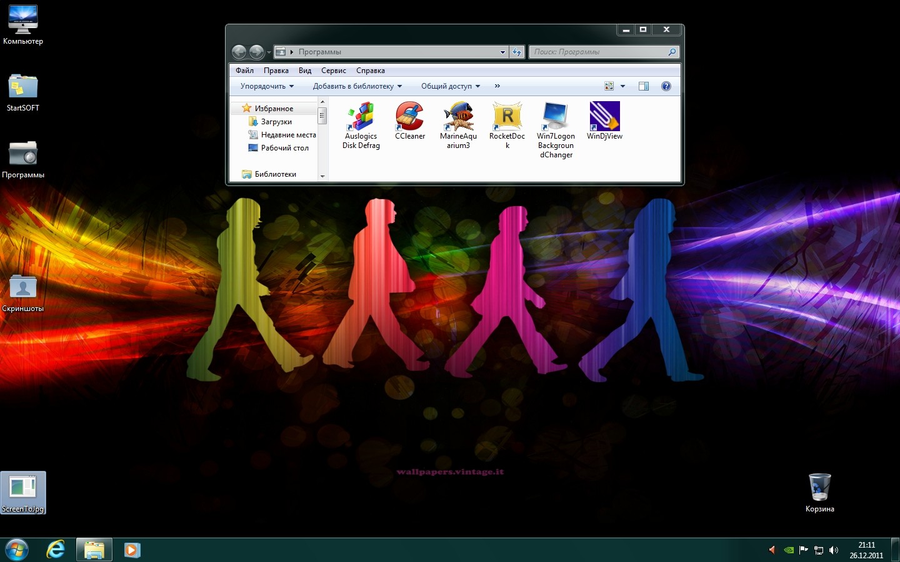Click Explorer button on taskbar
Viewport: 900px width, 562px height.
tap(94, 550)
